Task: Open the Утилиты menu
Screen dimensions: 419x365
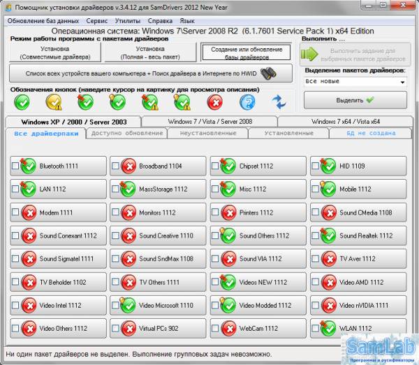Action: tap(128, 21)
